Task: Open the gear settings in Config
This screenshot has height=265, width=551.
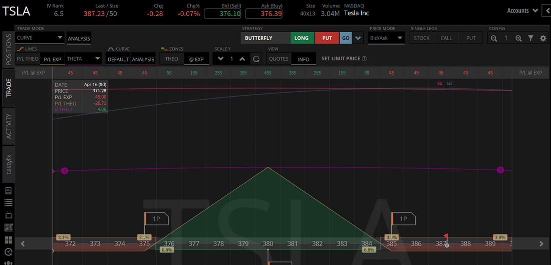Action: click(542, 38)
